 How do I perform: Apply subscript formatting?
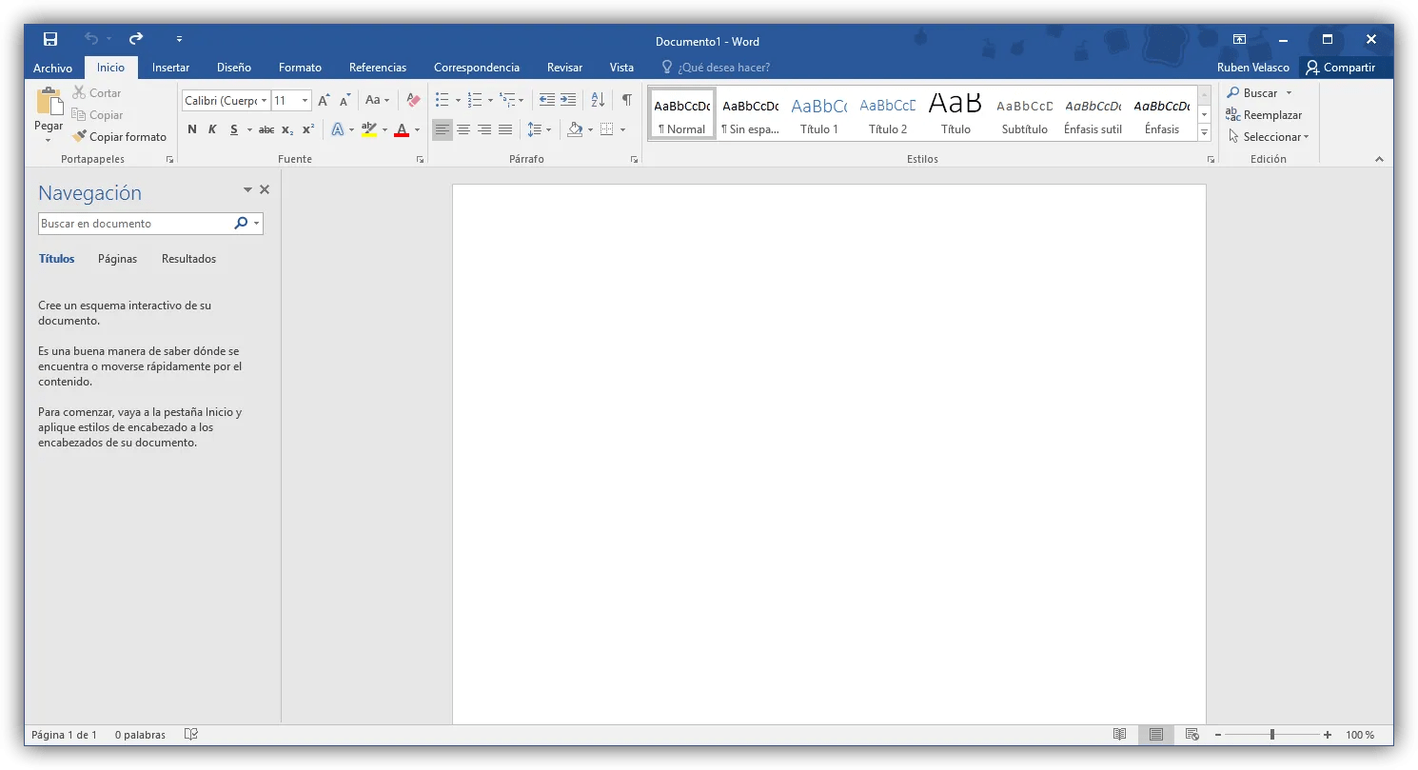click(x=286, y=129)
